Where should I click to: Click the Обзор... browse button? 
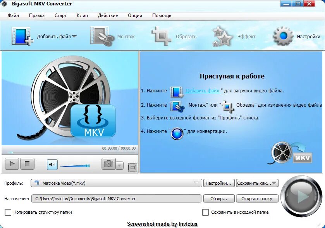click(x=219, y=199)
